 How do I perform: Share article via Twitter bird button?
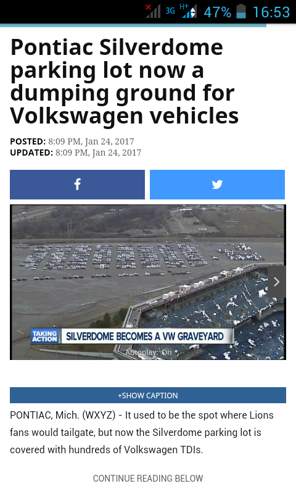[217, 185]
